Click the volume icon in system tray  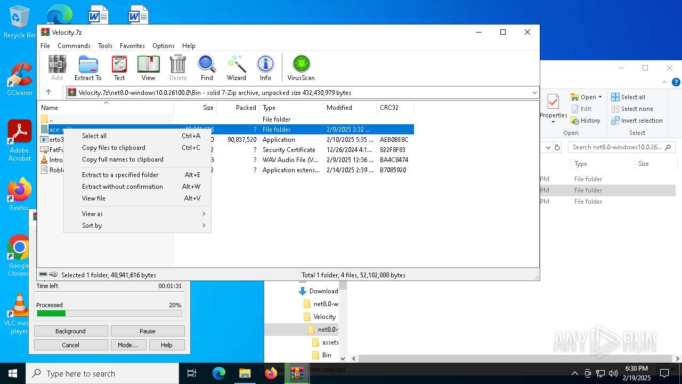pos(613,373)
